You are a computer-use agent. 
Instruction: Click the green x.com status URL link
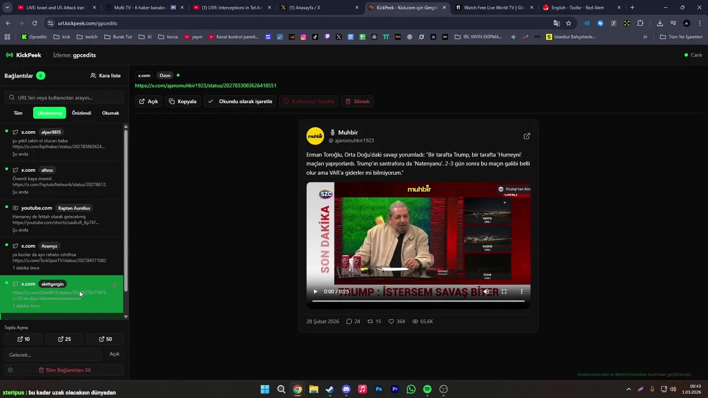(206, 86)
